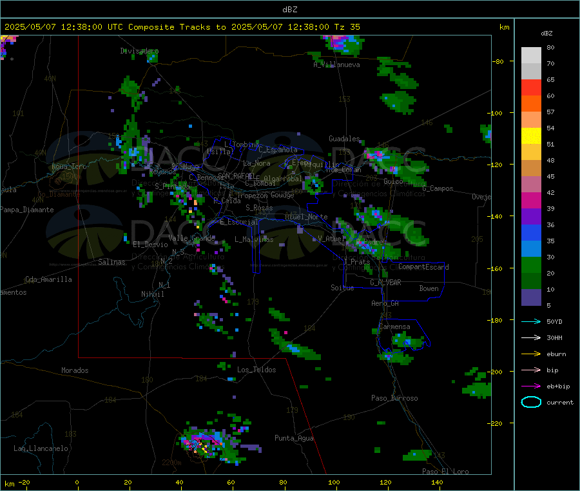
Task: Click the Paso_Barroso place label
Action: (x=394, y=398)
